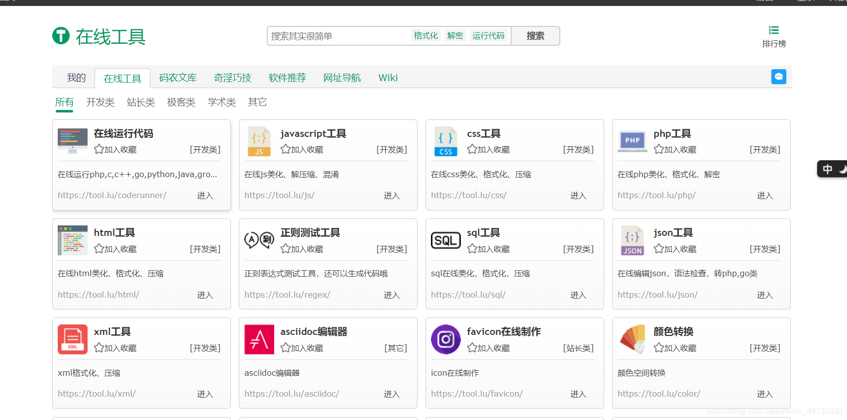Click 进入 on the 正则测试工具 card
This screenshot has height=420, width=847.
coord(392,295)
